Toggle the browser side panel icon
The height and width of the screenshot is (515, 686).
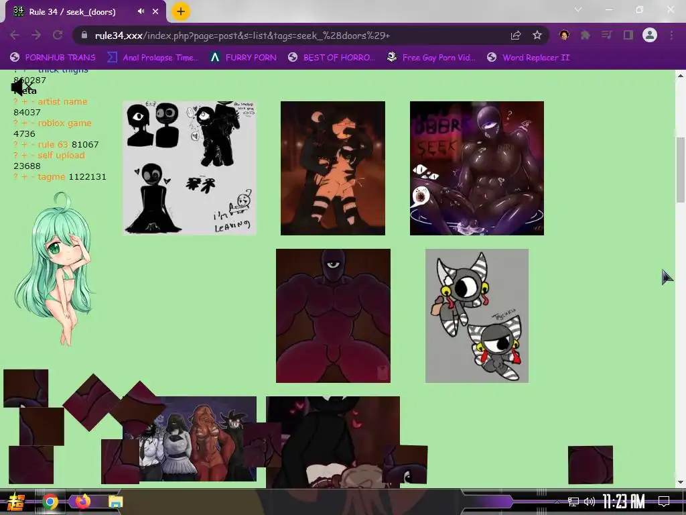[x=628, y=35]
